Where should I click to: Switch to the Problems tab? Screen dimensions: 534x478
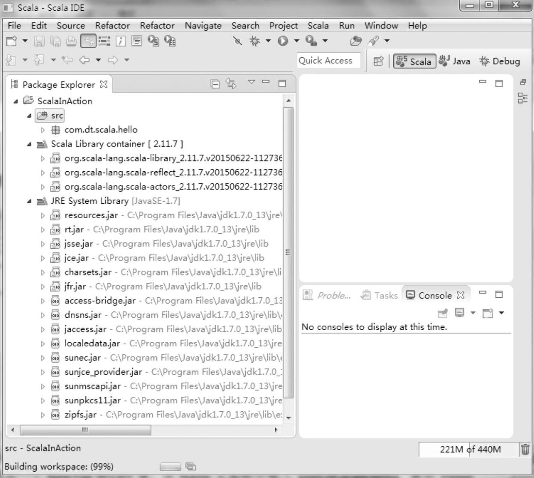click(327, 295)
